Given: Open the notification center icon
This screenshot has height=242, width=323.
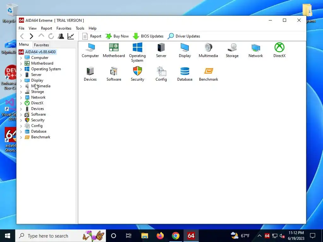Looking at the screenshot, I should click(313, 236).
